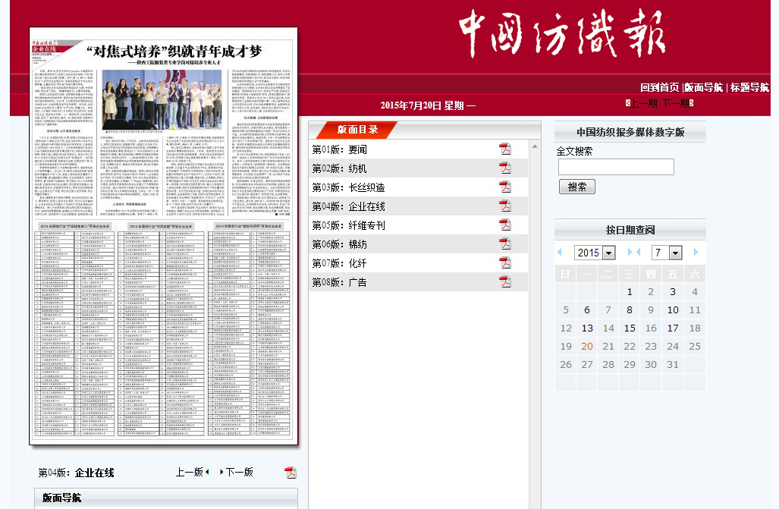Open the PDF for 第07版 化纤
Viewport: 779px width, 509px height.
click(505, 262)
